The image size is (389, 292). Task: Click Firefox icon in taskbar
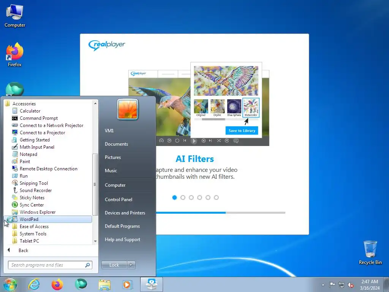57,284
